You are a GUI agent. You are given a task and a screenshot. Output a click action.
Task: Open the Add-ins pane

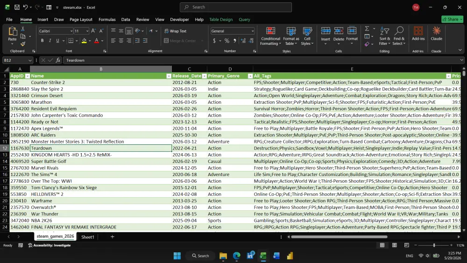tap(418, 34)
